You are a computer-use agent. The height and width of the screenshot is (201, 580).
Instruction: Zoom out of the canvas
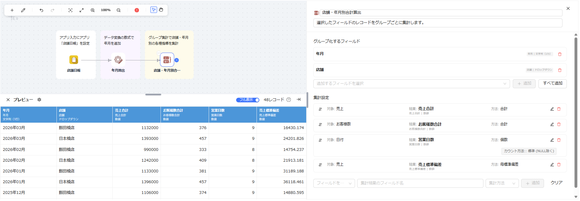pos(119,10)
